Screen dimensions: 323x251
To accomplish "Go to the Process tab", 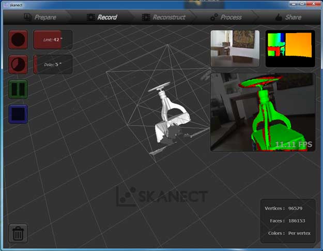I will click(226, 17).
